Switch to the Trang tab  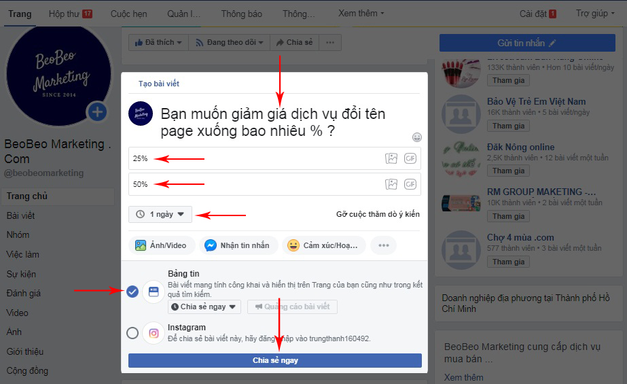[20, 14]
